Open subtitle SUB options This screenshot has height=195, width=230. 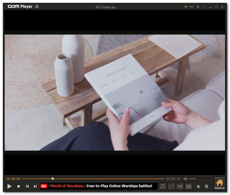pos(180,186)
